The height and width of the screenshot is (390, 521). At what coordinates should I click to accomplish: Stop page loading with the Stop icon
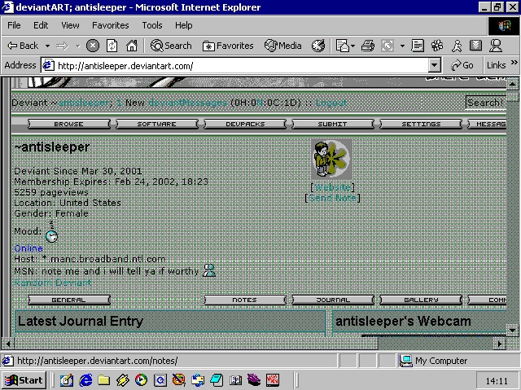(x=93, y=46)
